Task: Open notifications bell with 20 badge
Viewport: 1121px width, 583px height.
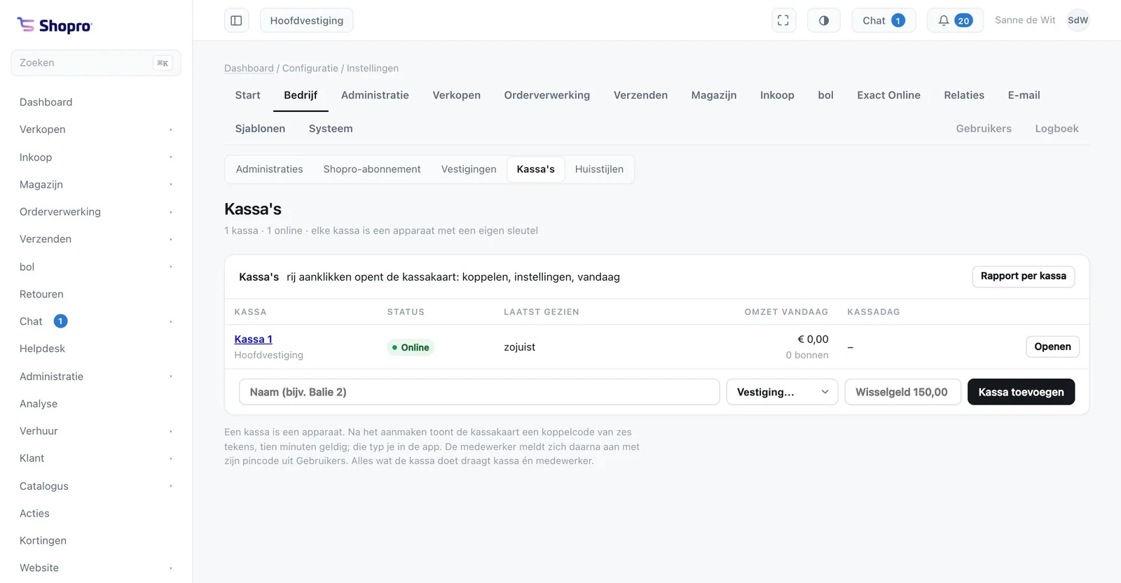Action: [955, 20]
